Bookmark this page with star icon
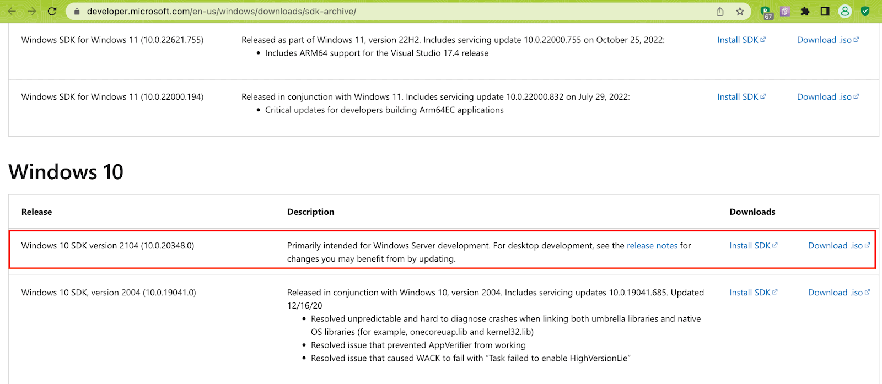 click(x=740, y=12)
